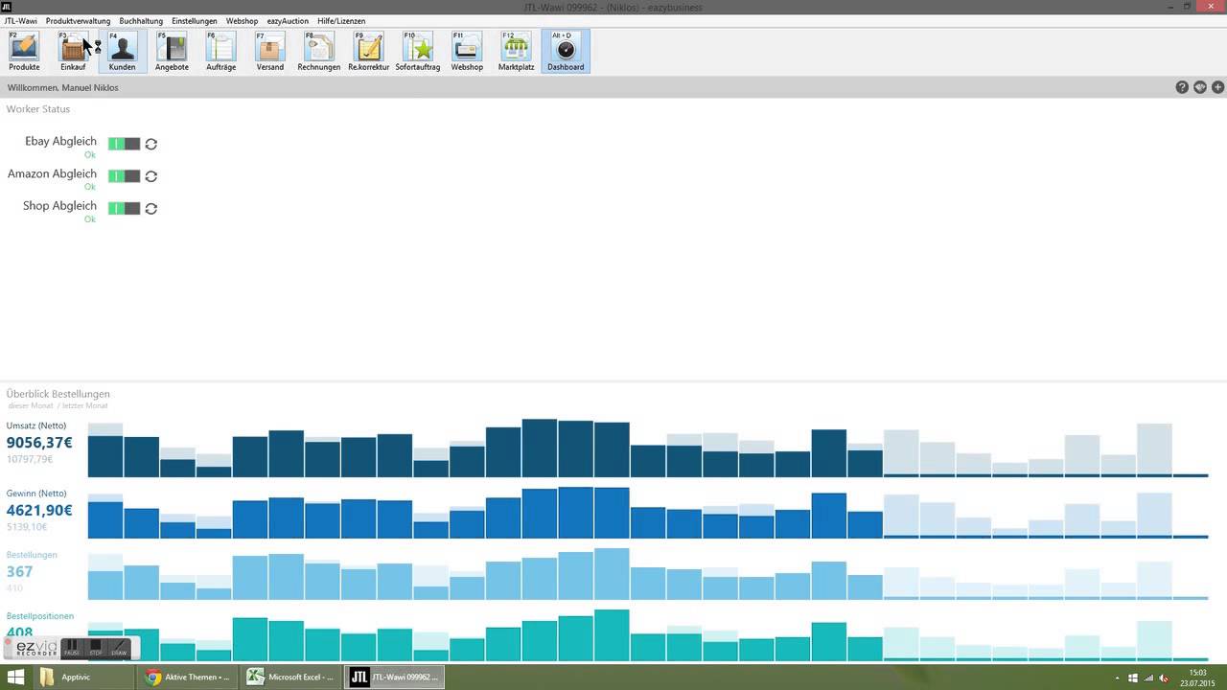Screen dimensions: 1227x690
Task: Click the Überblick Bestellungen heading
Action: click(x=58, y=394)
